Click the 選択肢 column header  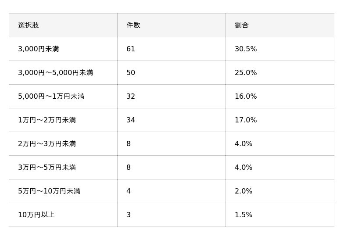(63, 25)
